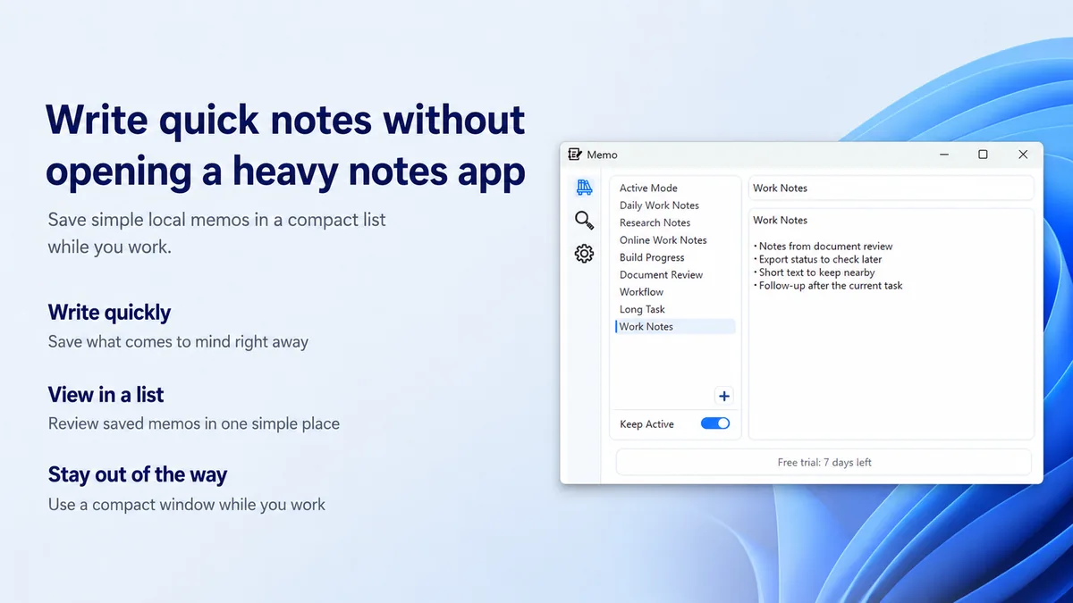Click the Keep Active label
Screen dimensions: 1073x603
click(646, 424)
